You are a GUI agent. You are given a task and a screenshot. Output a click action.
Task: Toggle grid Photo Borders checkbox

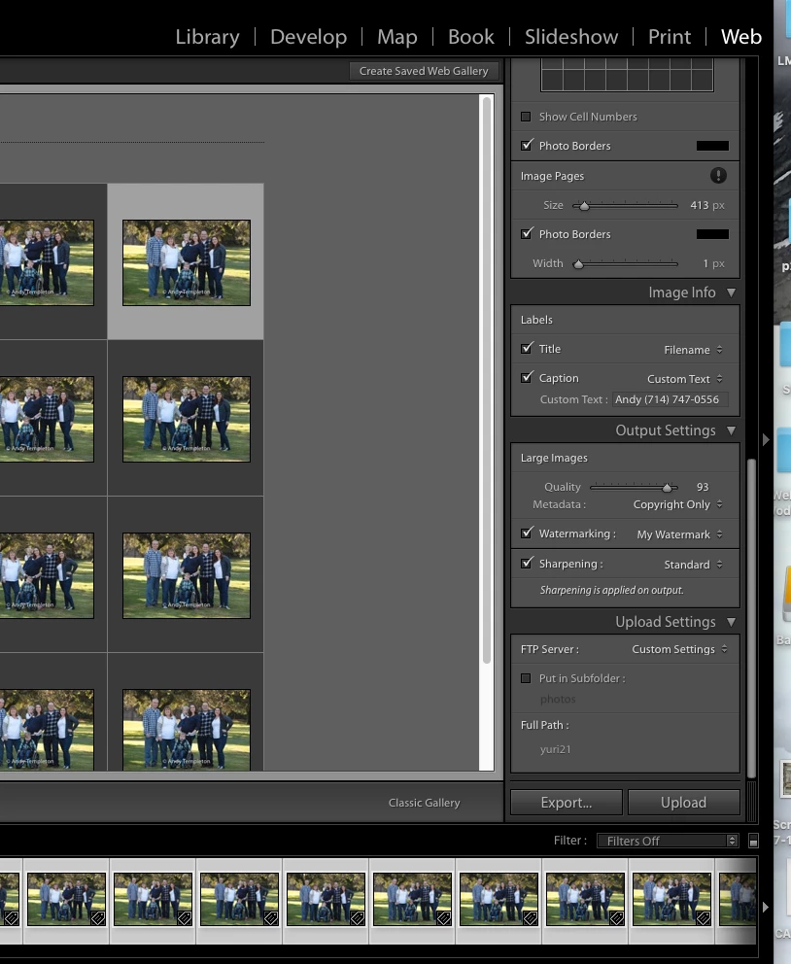coord(527,145)
